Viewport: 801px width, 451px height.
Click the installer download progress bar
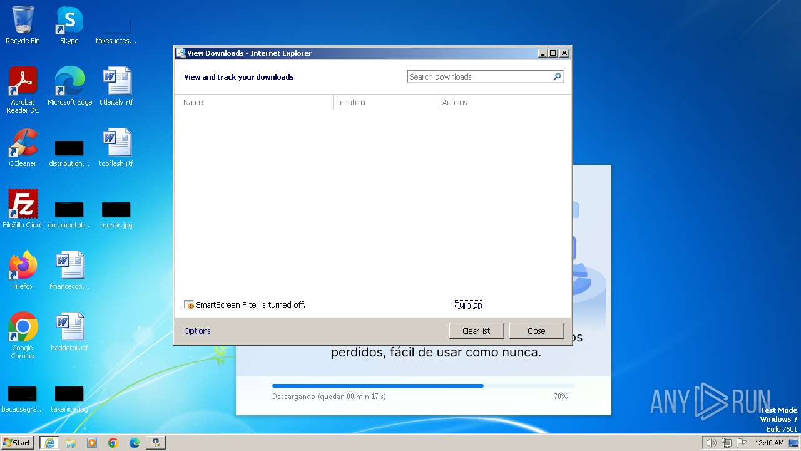click(423, 386)
